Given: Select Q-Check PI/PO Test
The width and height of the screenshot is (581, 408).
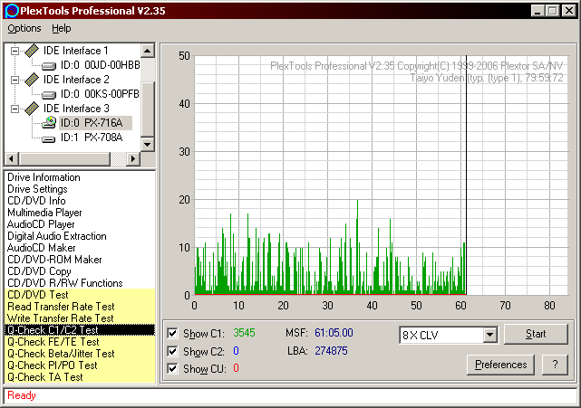Looking at the screenshot, I should click(80, 365).
